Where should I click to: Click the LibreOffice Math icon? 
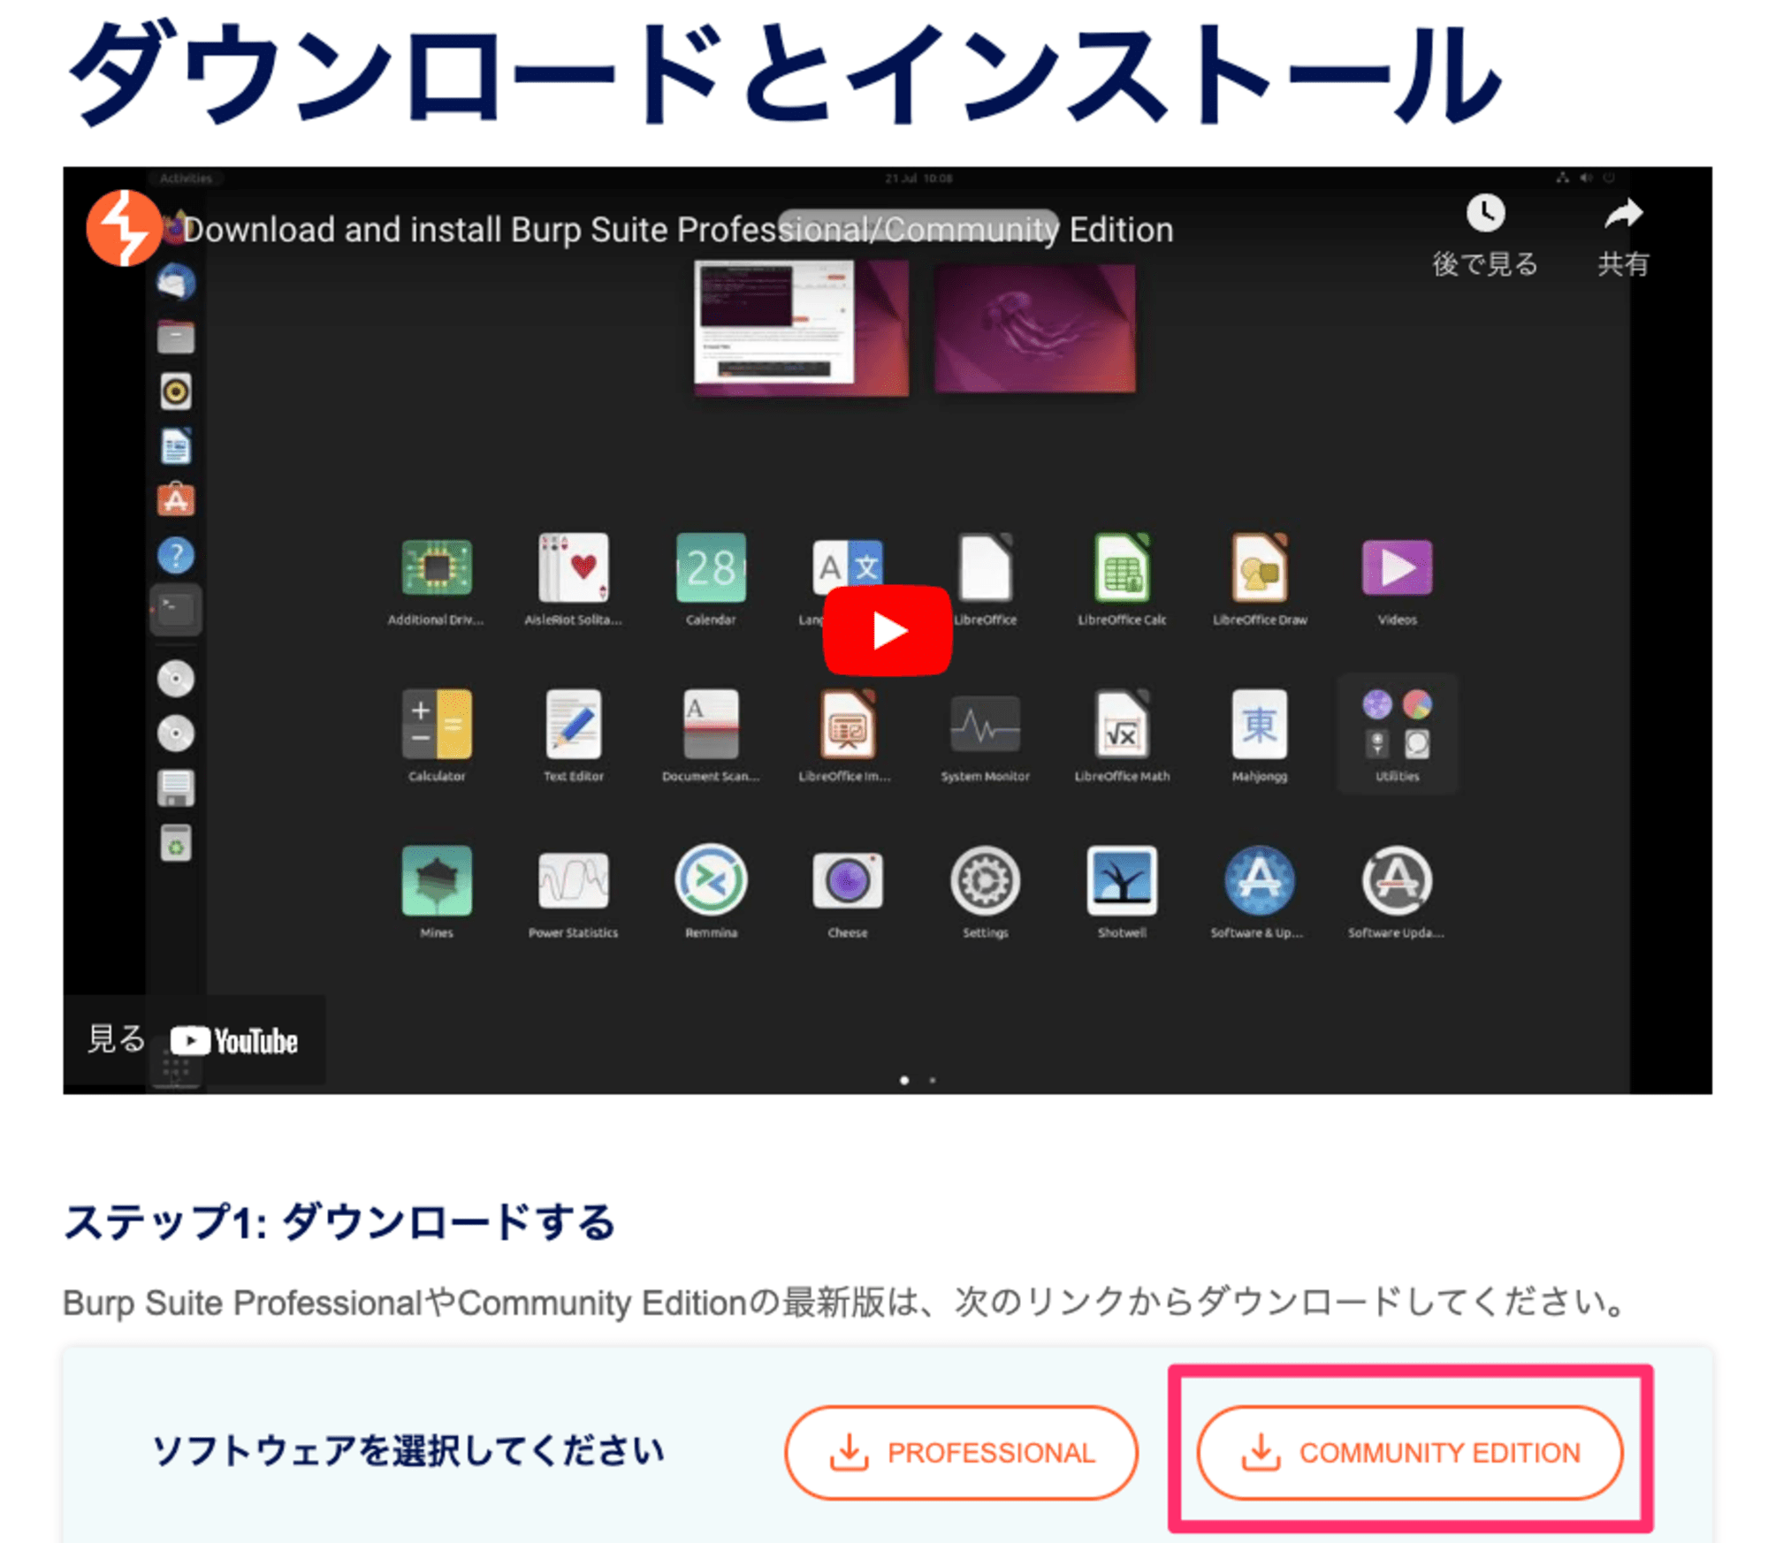point(1122,725)
